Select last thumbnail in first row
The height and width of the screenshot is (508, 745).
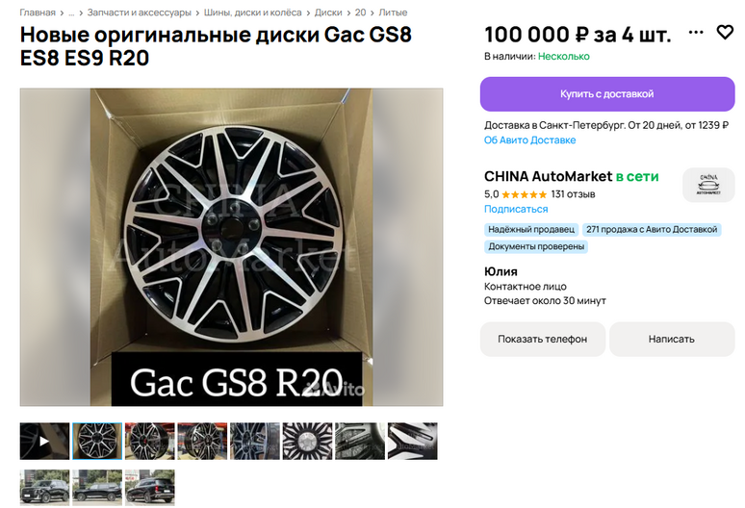click(412, 441)
